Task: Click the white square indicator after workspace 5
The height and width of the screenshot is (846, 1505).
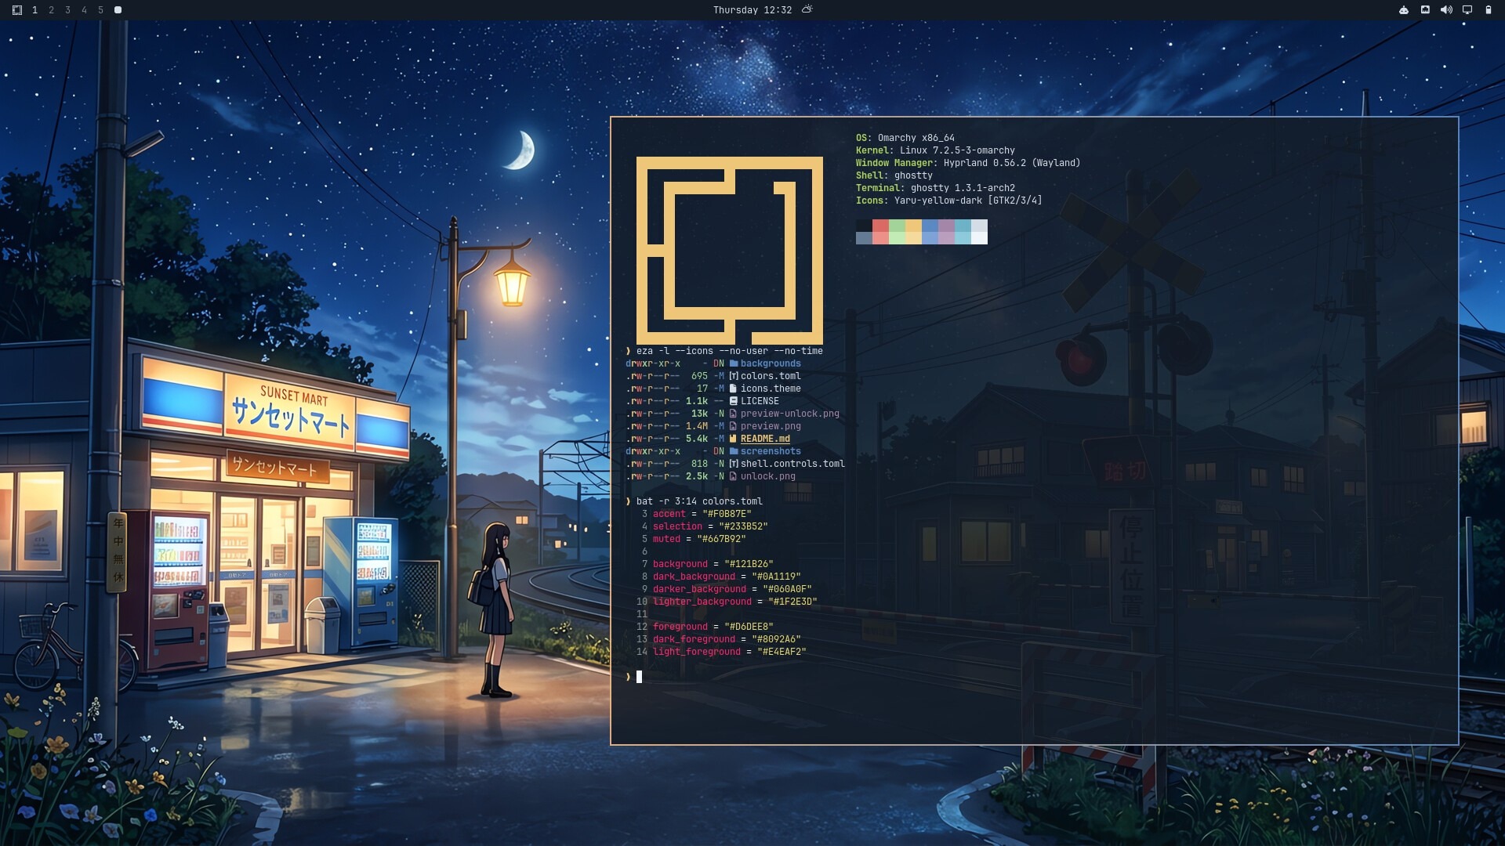Action: pos(118,10)
